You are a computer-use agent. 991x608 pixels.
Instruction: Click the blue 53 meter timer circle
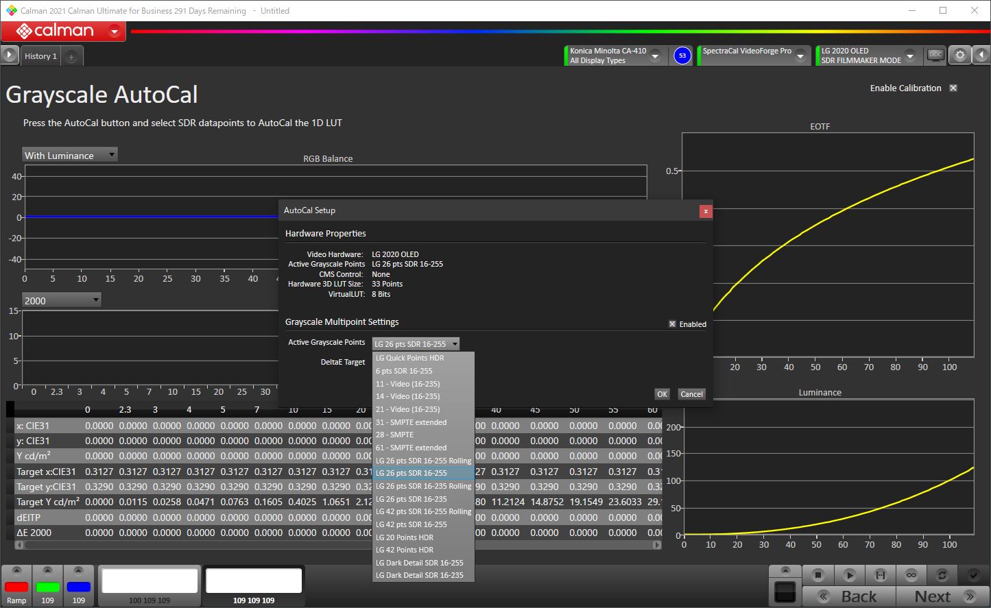(x=682, y=56)
